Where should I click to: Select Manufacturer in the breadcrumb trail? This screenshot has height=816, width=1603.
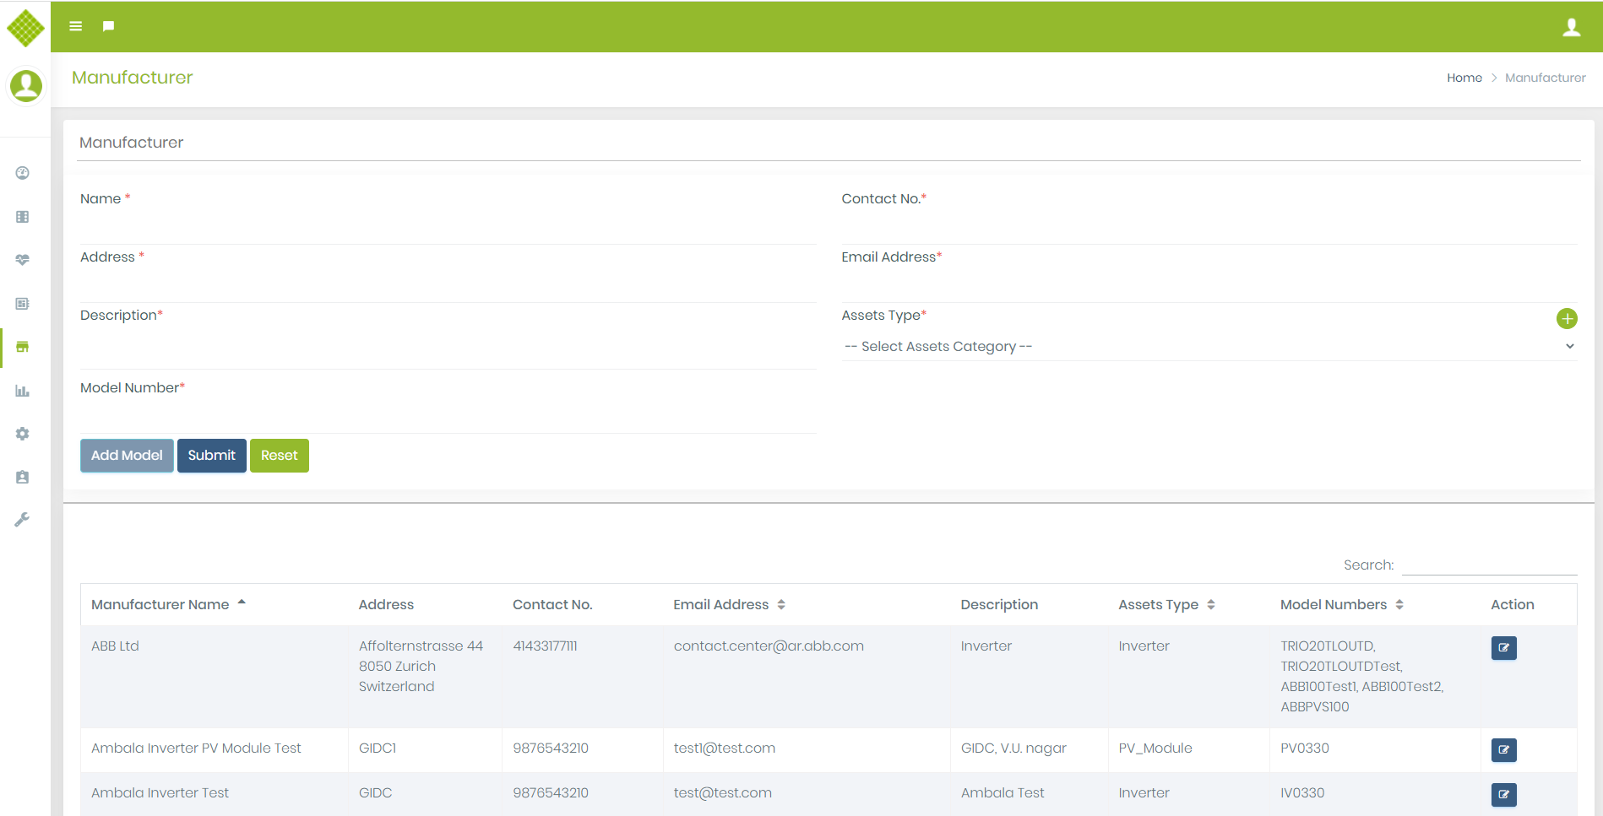click(x=1546, y=78)
